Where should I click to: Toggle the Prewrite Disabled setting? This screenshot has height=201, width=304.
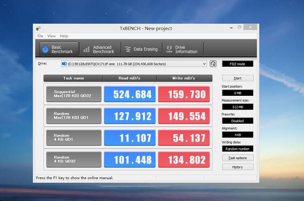[237, 121]
